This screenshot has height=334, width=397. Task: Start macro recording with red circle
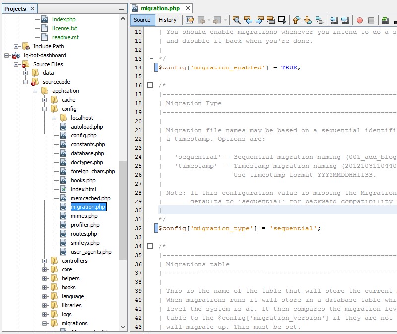pyautogui.click(x=359, y=20)
